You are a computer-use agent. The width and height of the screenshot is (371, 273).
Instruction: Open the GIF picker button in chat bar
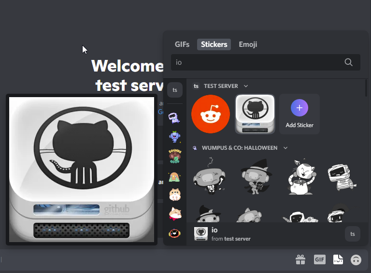(x=319, y=260)
